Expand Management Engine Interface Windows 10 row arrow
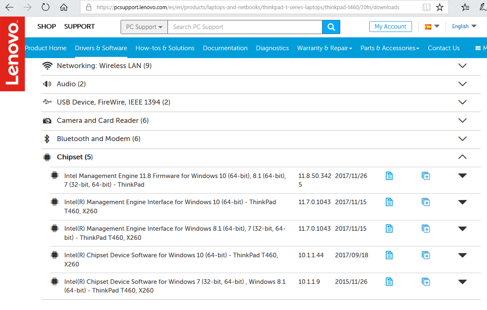The height and width of the screenshot is (310, 487). 463,202
